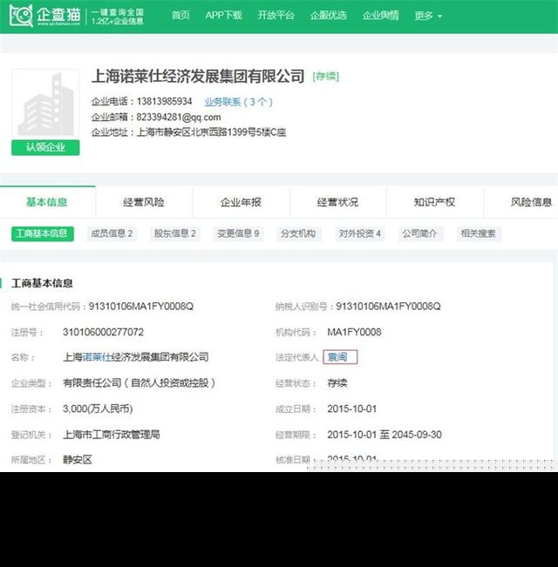
Task: Click the 静安区 district value
Action: tap(78, 460)
